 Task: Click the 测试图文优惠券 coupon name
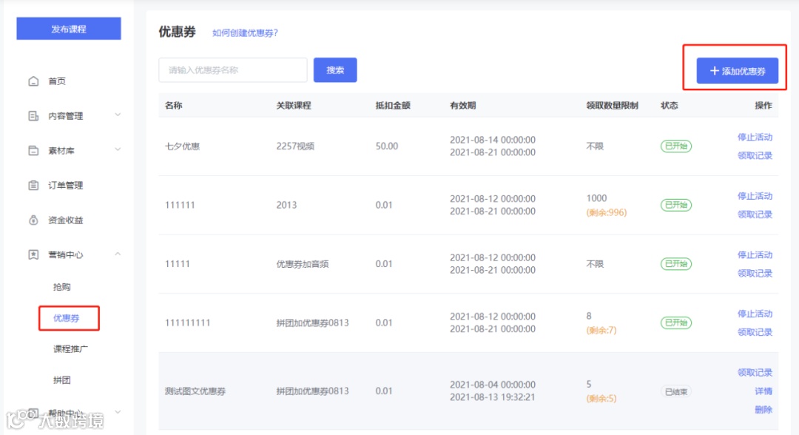(195, 391)
